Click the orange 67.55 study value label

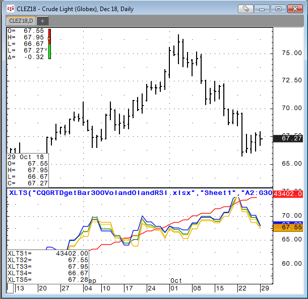coord(288,228)
